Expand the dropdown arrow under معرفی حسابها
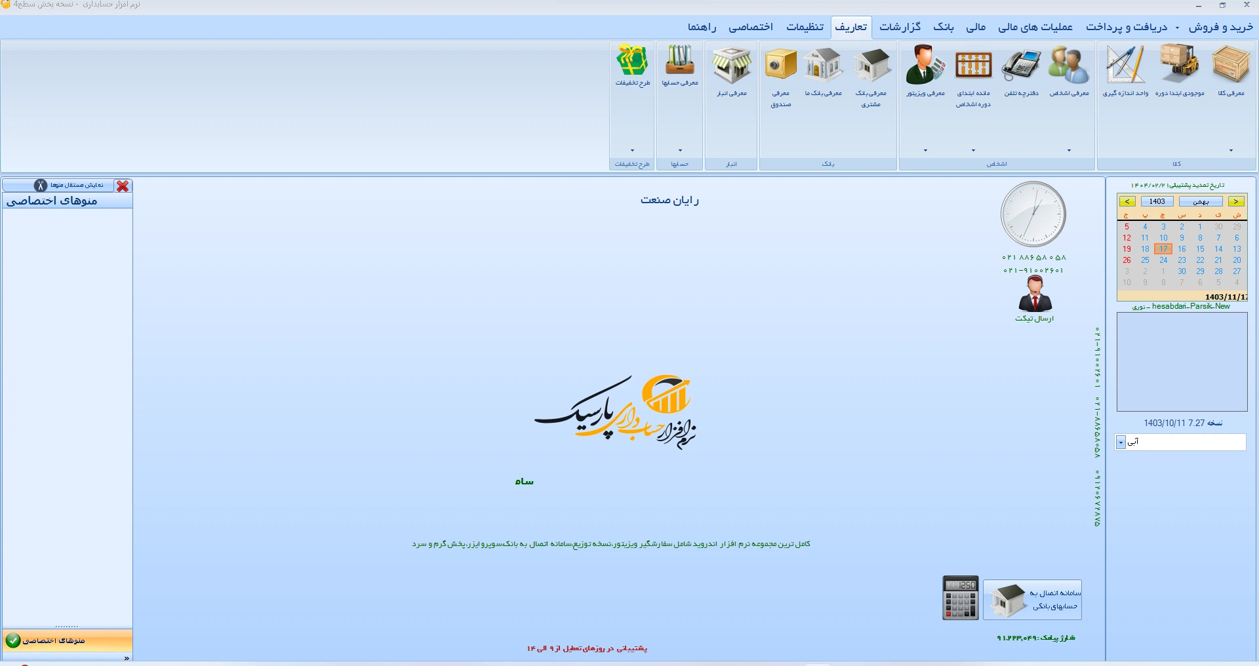The height and width of the screenshot is (666, 1259). [680, 151]
